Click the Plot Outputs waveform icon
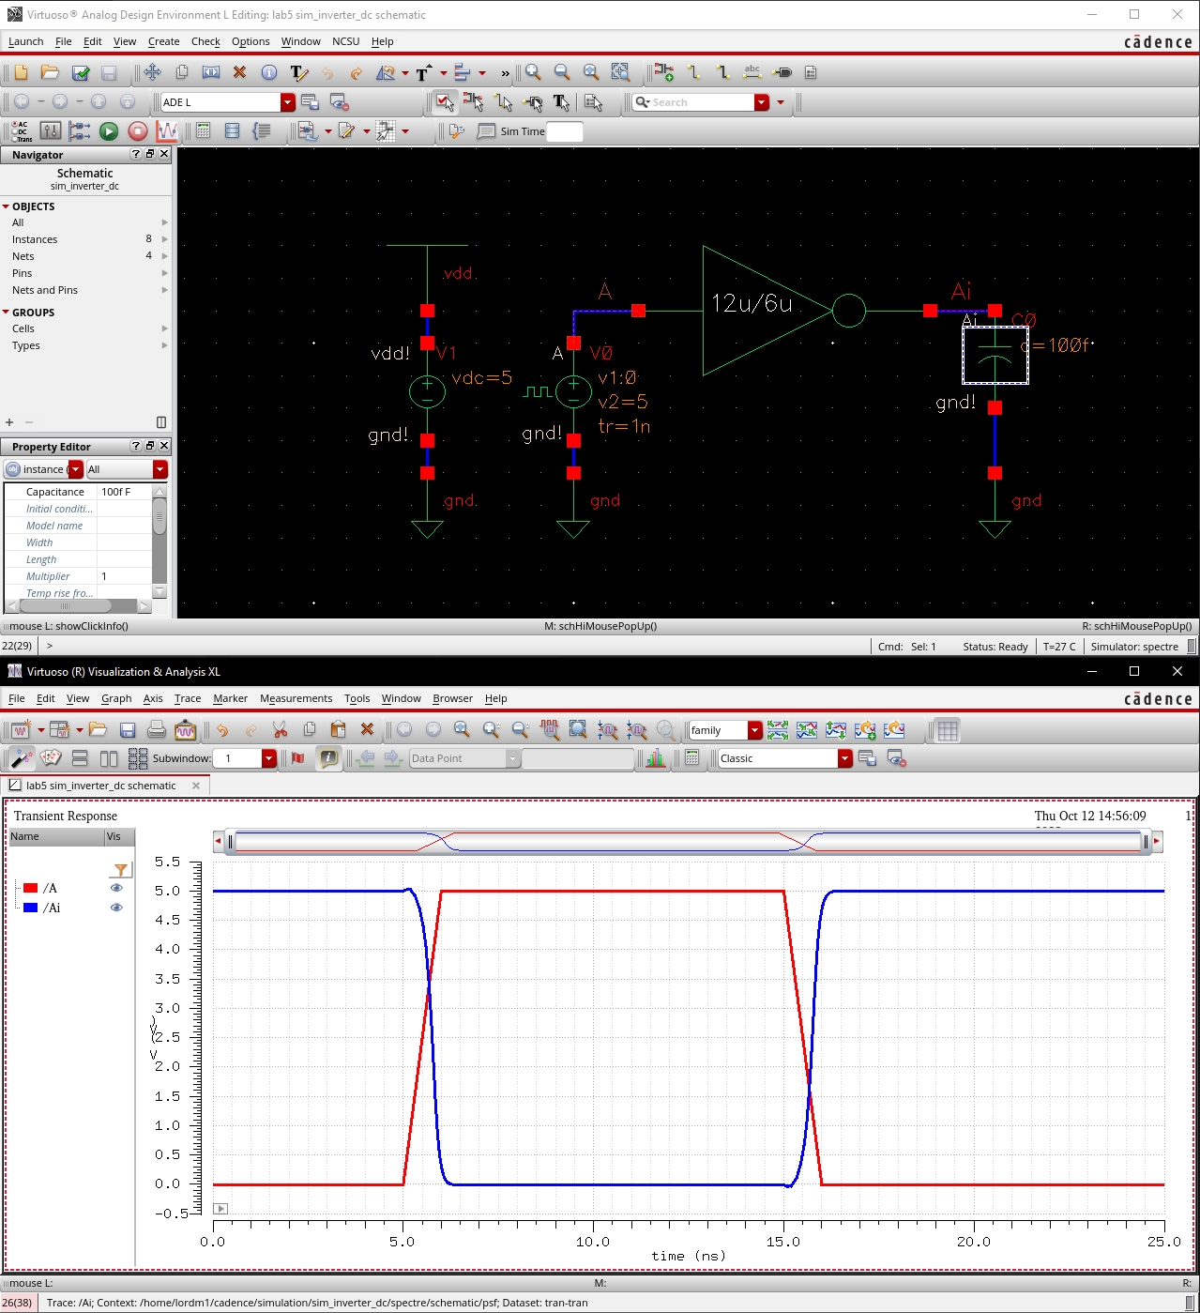The image size is (1200, 1313). tap(167, 131)
